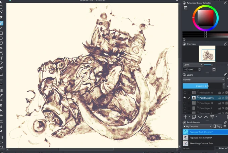Select the Rectangular Selection tool

tap(1, 138)
